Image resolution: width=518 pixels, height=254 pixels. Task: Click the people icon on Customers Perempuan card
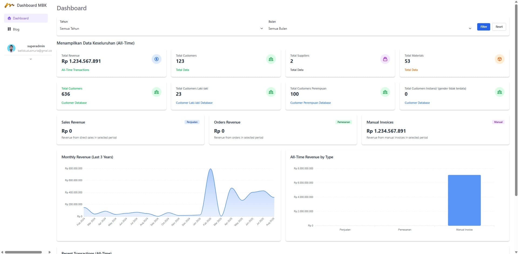click(385, 92)
